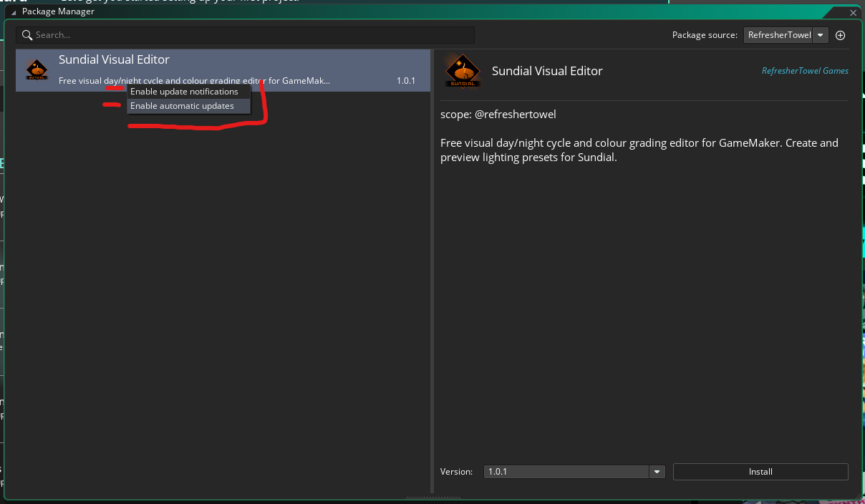Screen dimensions: 865x504
Task: Click the Sundial thumbnail in package list
Action: tap(37, 70)
